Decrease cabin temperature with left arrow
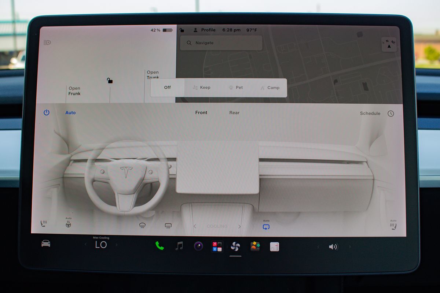The image size is (440, 293). (x=86, y=245)
